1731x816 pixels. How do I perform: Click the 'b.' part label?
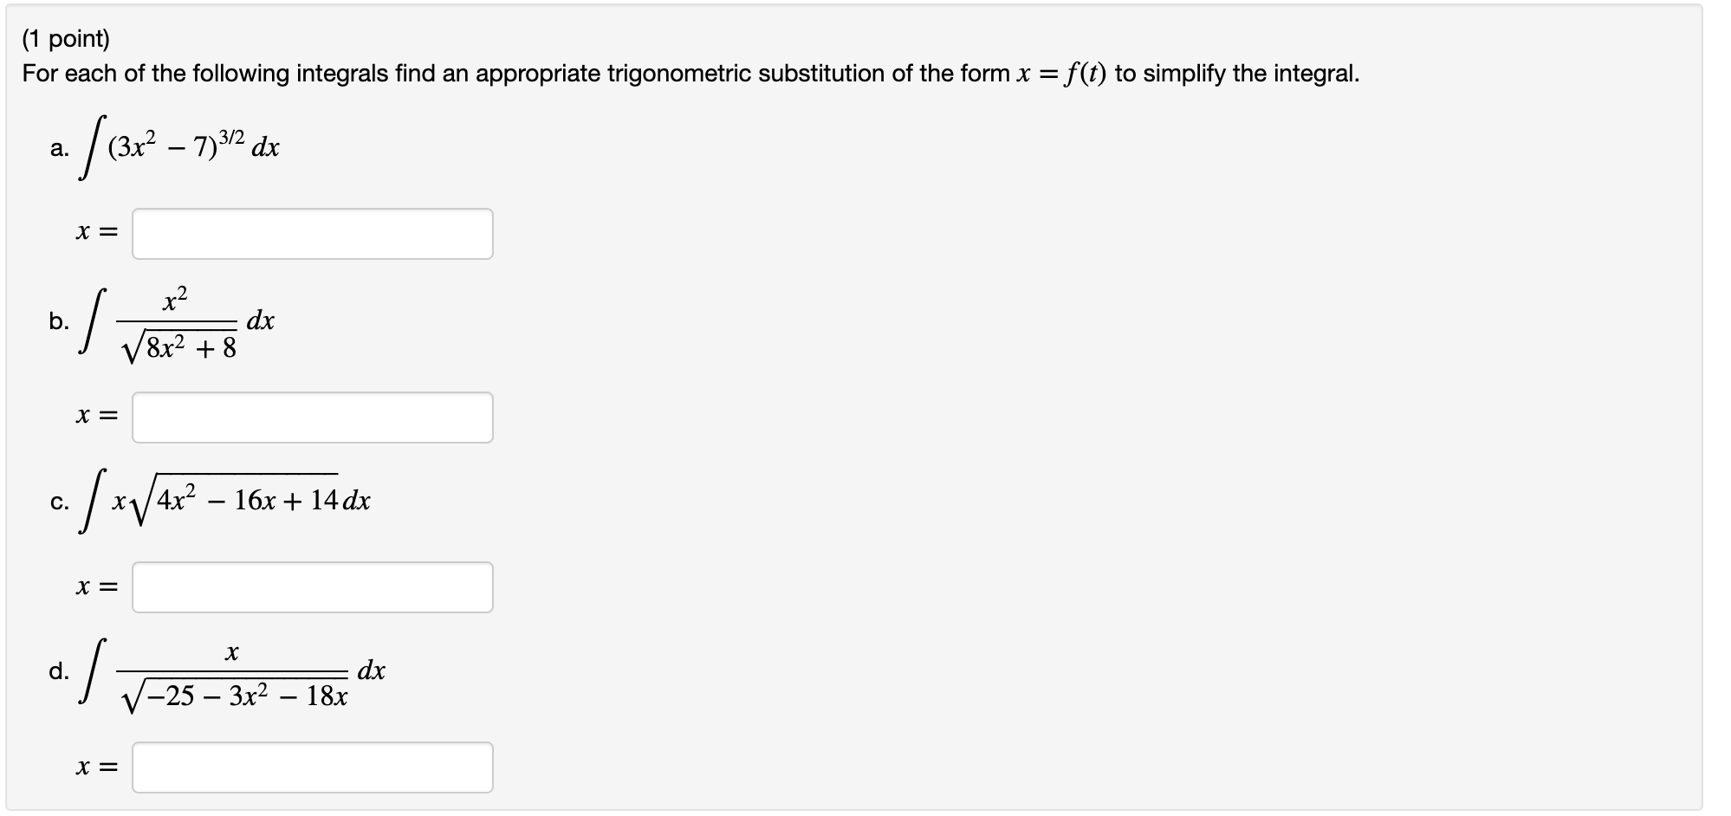60,321
